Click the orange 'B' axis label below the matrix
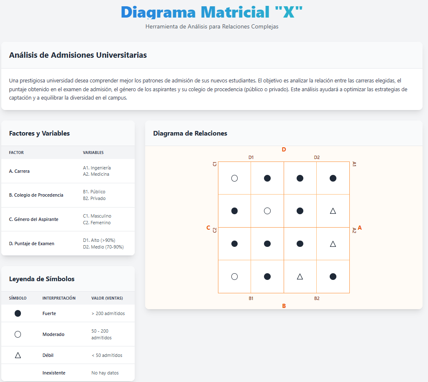The width and height of the screenshot is (428, 382). 284,306
